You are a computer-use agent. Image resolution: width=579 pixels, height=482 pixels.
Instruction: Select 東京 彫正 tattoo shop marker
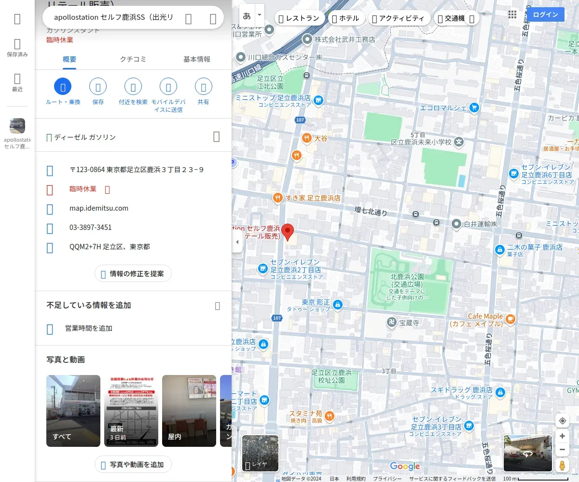[338, 305]
